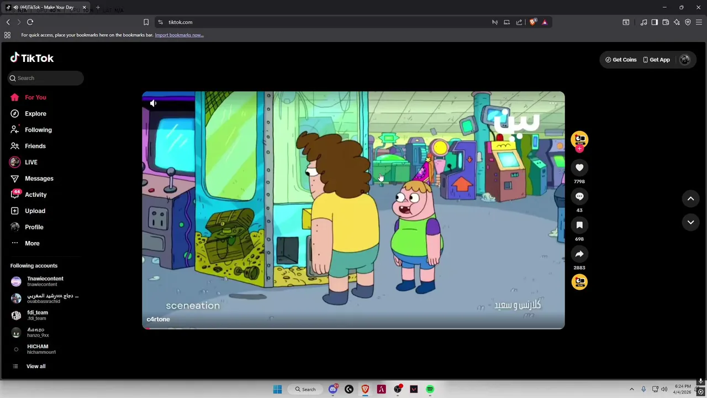Open the browser share icon
The image size is (707, 398).
pyautogui.click(x=519, y=22)
